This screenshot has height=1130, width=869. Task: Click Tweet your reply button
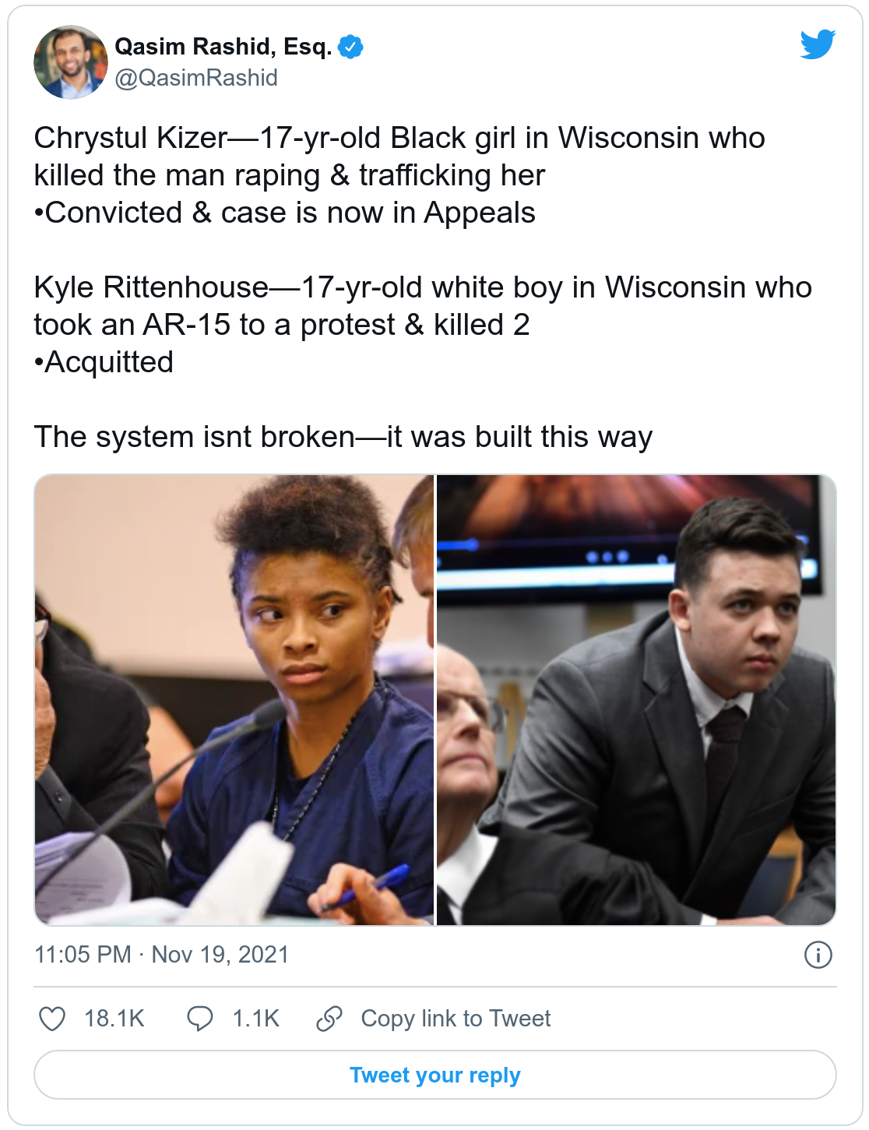point(435,1075)
